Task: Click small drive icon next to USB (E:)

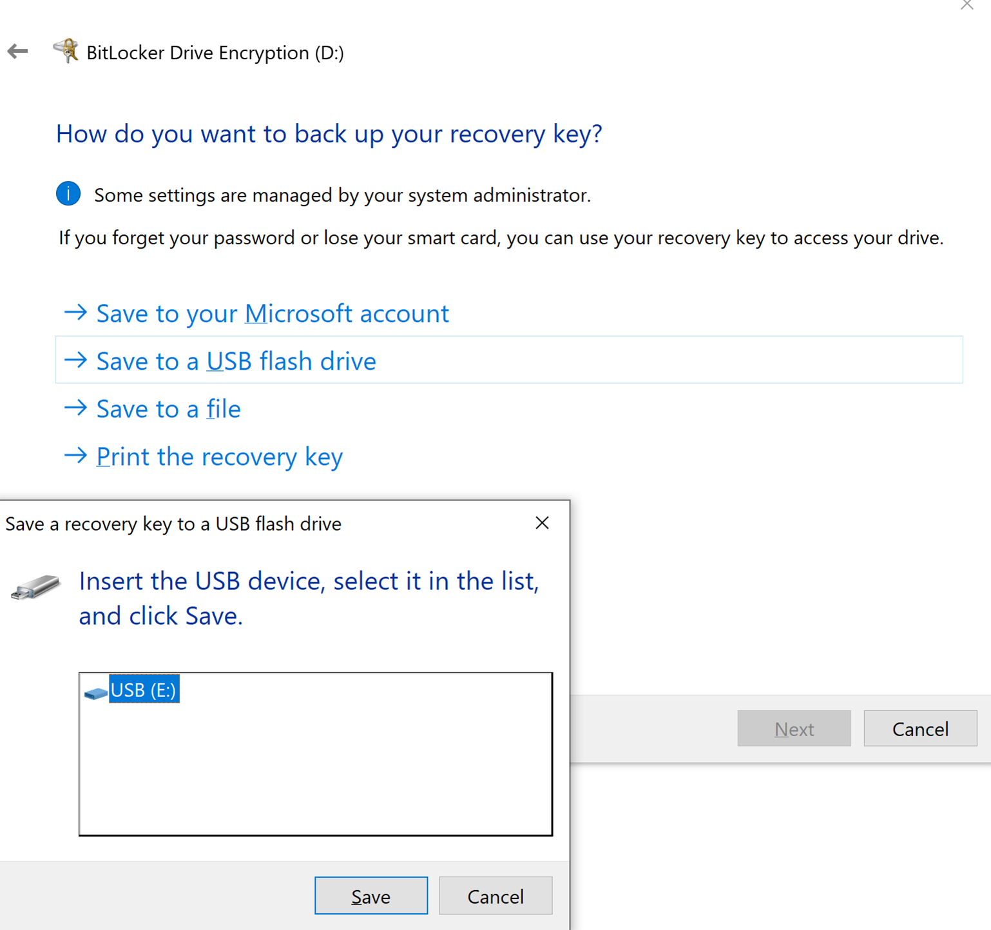Action: 95,692
